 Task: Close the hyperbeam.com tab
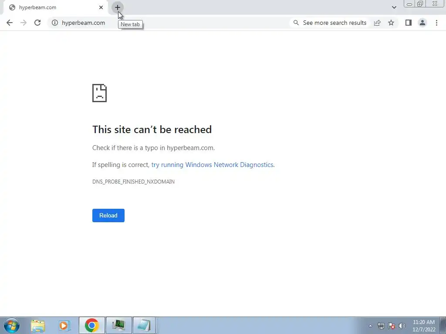(101, 7)
